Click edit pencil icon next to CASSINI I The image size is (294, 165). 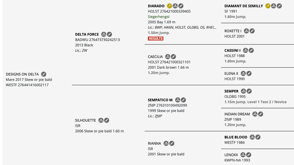click(251, 50)
